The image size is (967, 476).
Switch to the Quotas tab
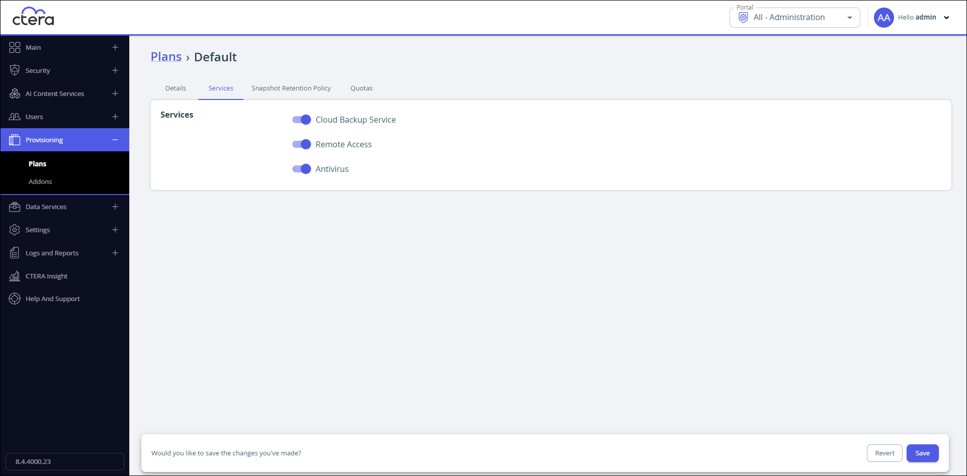point(362,88)
